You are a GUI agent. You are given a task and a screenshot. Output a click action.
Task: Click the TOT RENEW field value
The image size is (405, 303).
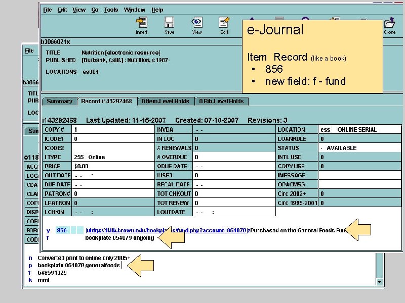click(234, 203)
